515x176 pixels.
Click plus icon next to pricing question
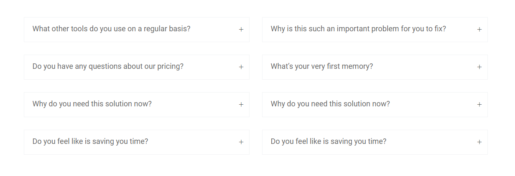241,67
